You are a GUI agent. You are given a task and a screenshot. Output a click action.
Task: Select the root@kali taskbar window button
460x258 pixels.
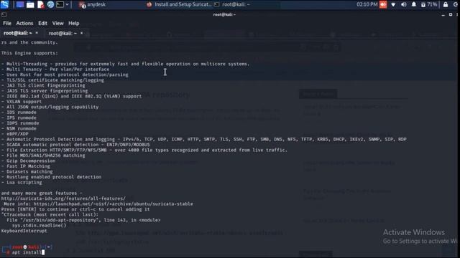tap(232, 4)
